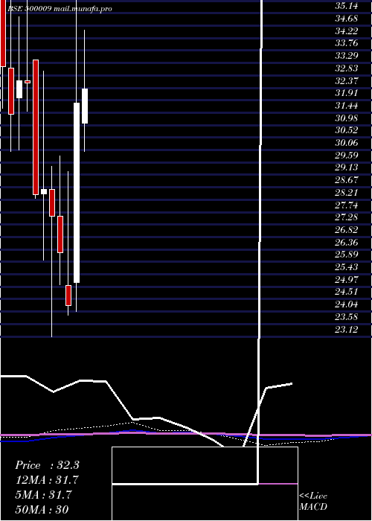Select the 35.14 price axis label
The height and width of the screenshot is (521, 372).
pos(347,6)
